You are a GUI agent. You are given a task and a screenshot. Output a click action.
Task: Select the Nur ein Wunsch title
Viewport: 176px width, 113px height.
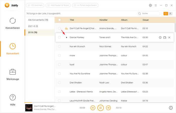(77, 46)
